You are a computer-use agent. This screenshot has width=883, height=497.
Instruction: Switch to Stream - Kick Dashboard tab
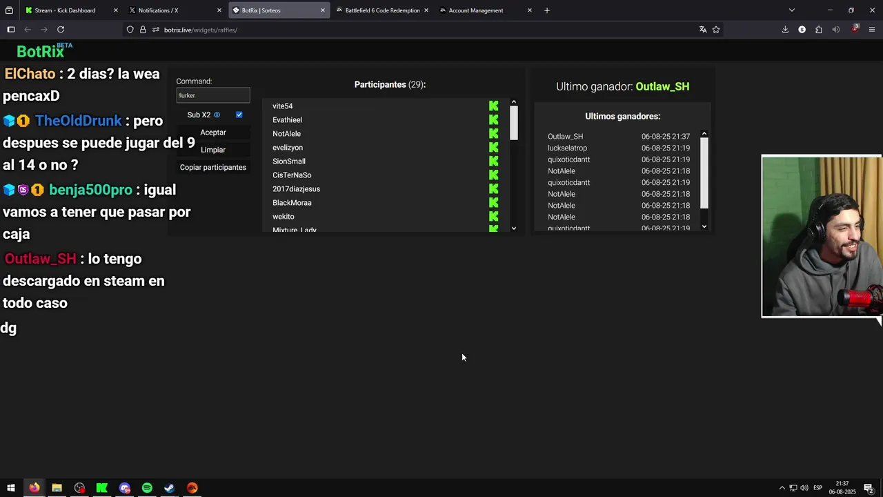pos(72,10)
